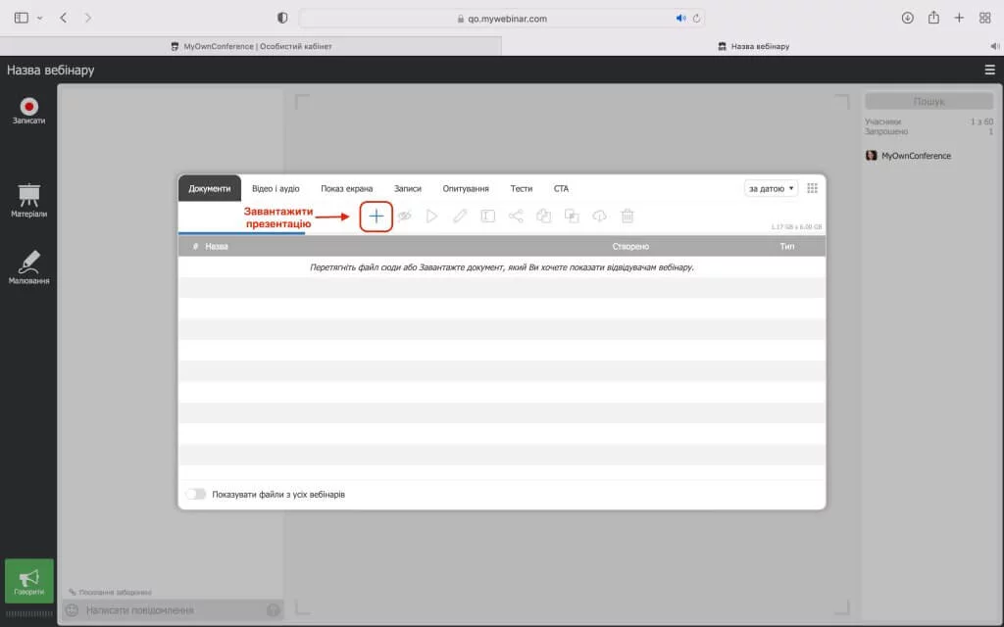Click the pencil edit icon

[x=460, y=217]
